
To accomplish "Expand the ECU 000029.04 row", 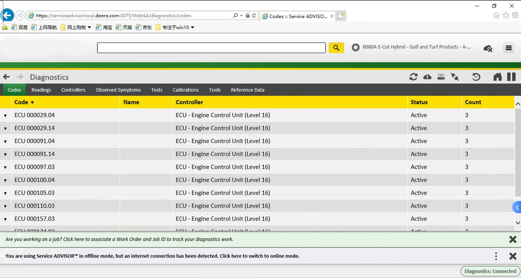I will click(x=6, y=116).
